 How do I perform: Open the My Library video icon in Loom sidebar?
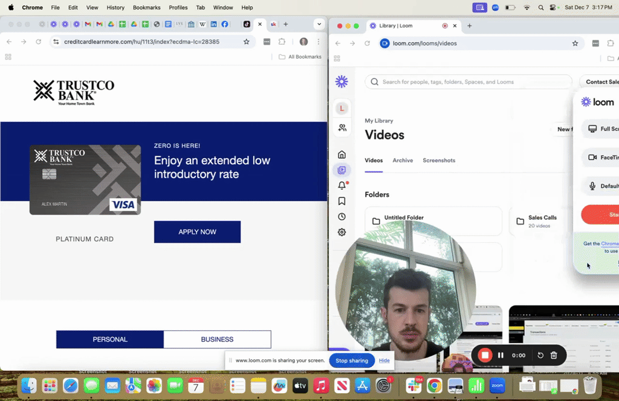pyautogui.click(x=342, y=170)
